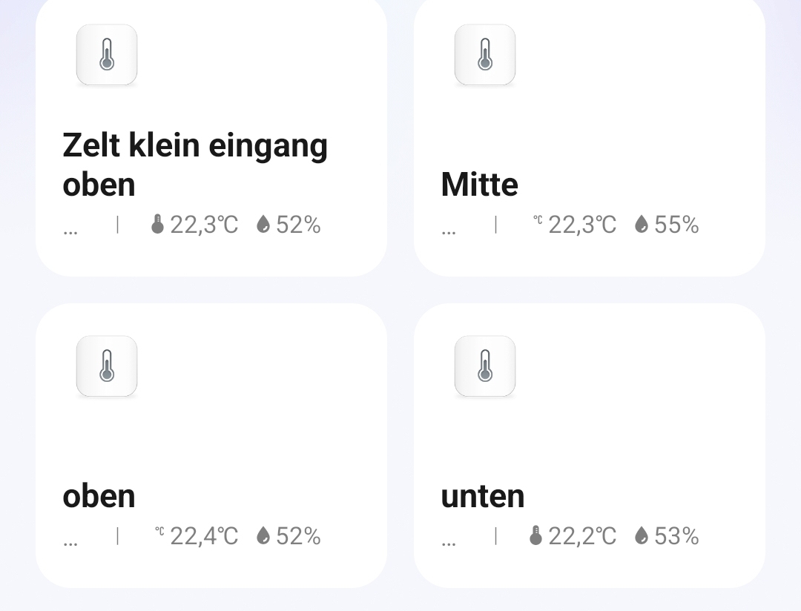Click small thermometer icon beside 22,3°C on Zelt card
This screenshot has height=611, width=801.
pyautogui.click(x=157, y=224)
